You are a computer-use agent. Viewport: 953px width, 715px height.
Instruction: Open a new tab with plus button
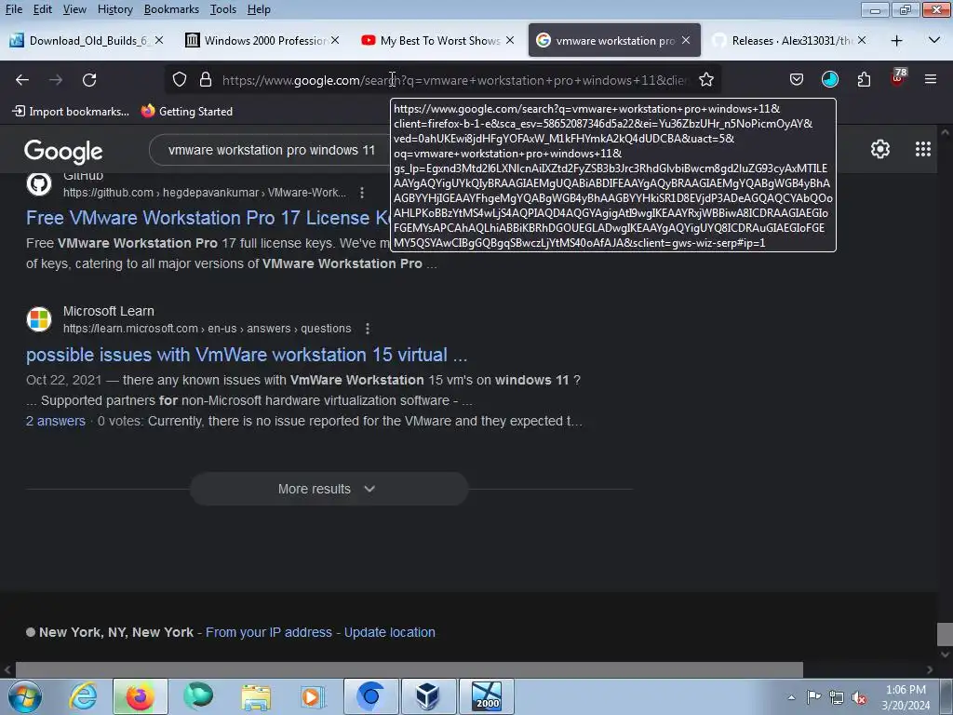point(896,41)
